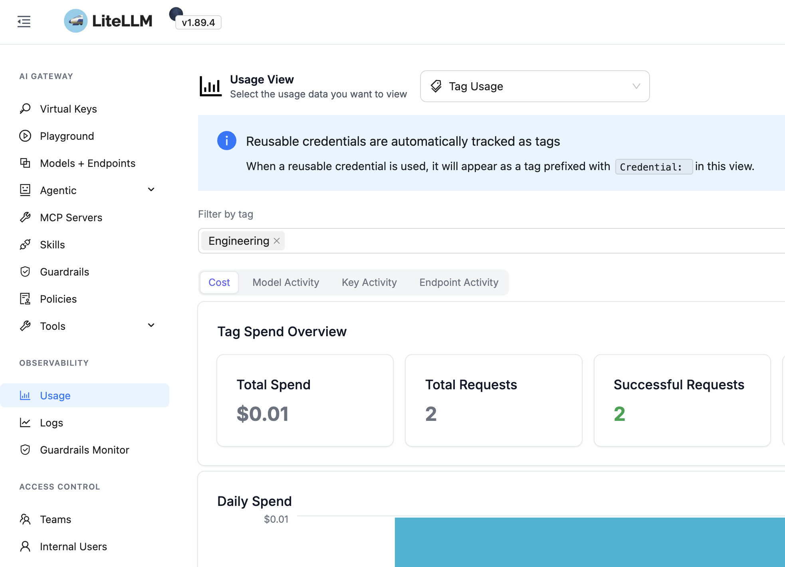The height and width of the screenshot is (567, 785).
Task: Click the Internal Users person icon
Action: 25,546
